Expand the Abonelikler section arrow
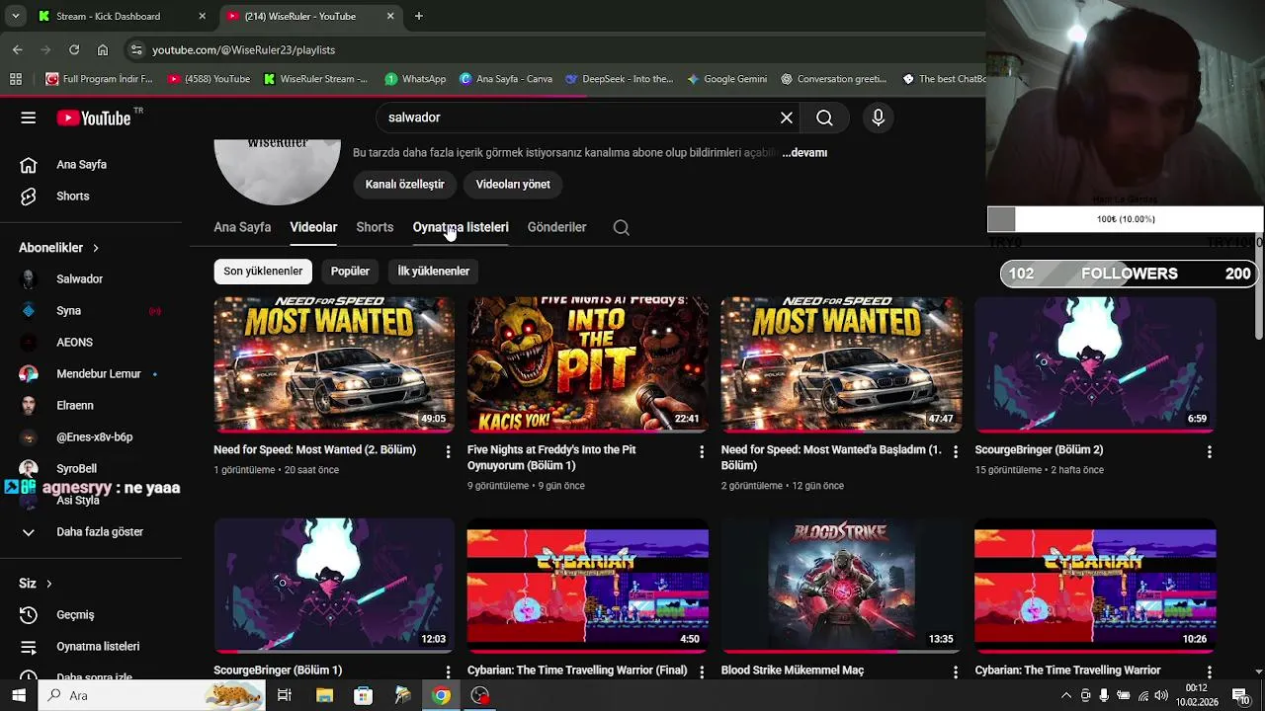Image resolution: width=1265 pixels, height=711 pixels. pyautogui.click(x=96, y=248)
